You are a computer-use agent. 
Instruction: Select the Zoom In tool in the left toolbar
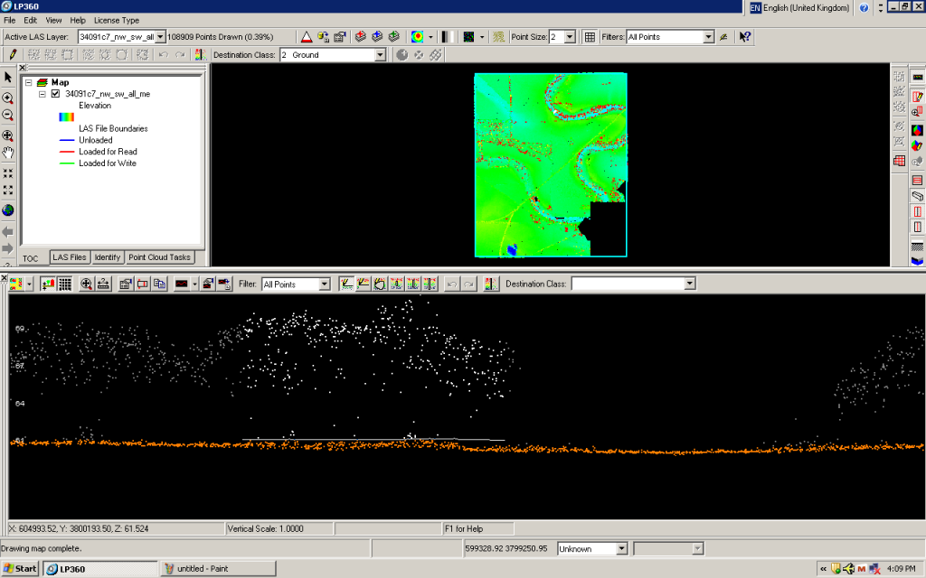click(x=7, y=97)
